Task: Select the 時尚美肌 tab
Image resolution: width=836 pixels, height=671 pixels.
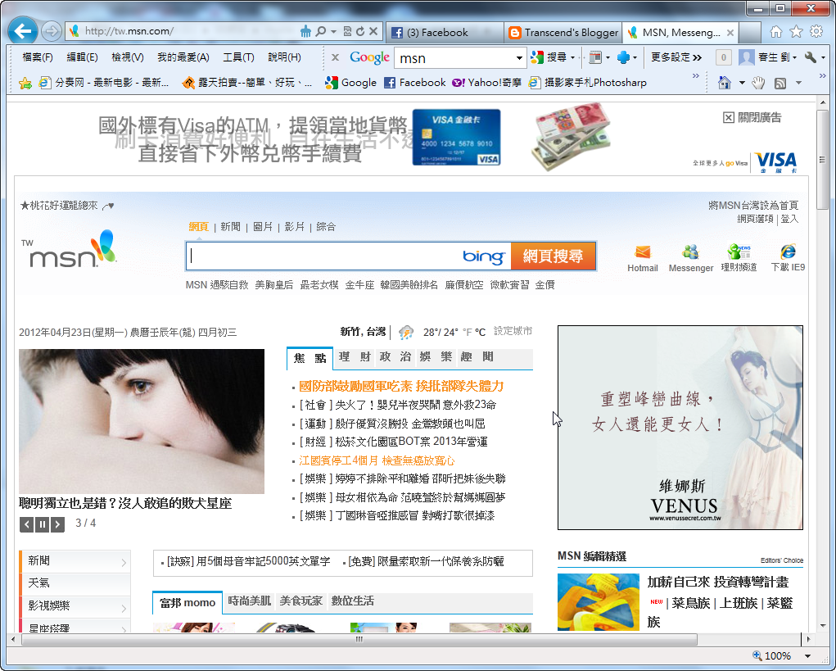Action: point(249,601)
